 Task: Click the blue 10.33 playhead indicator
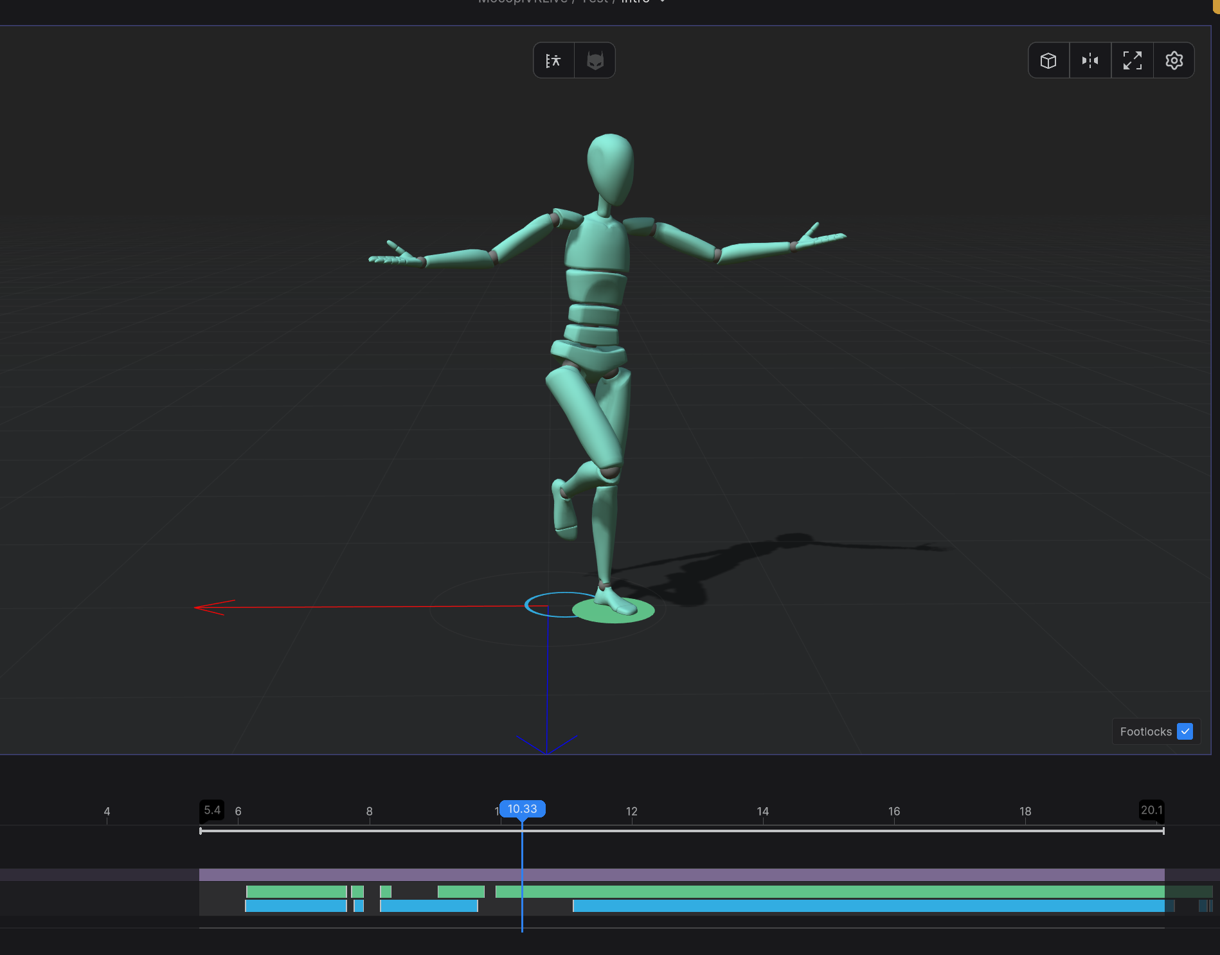(x=522, y=809)
